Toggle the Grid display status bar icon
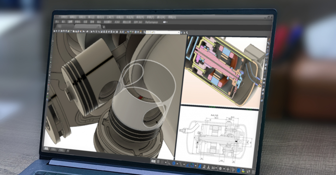The image size is (336, 175). coord(158,162)
